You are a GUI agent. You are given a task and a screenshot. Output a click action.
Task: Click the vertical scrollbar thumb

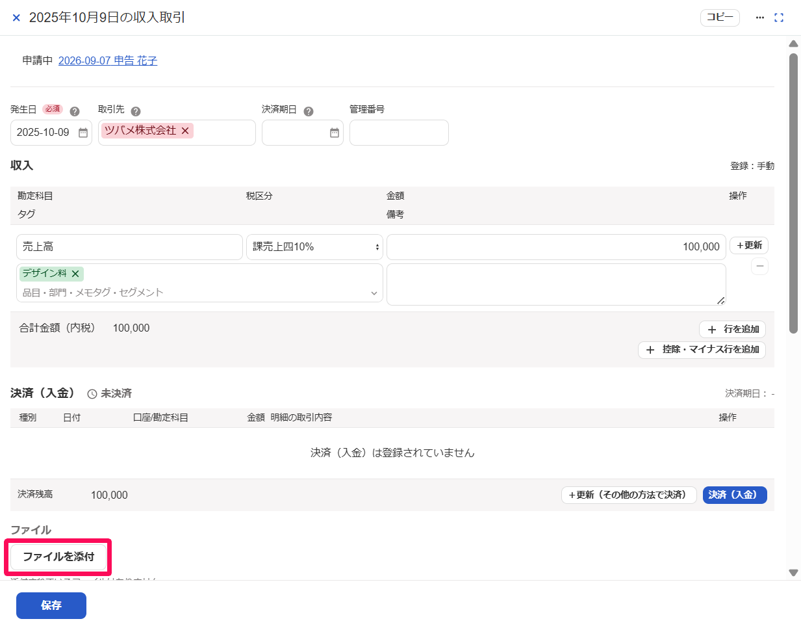tap(793, 193)
